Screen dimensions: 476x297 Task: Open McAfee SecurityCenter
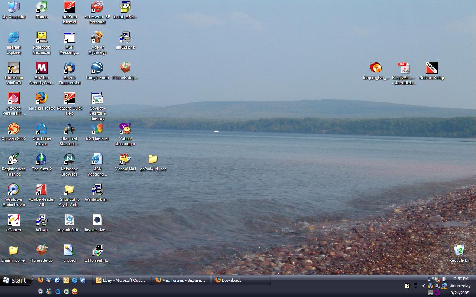[42, 69]
